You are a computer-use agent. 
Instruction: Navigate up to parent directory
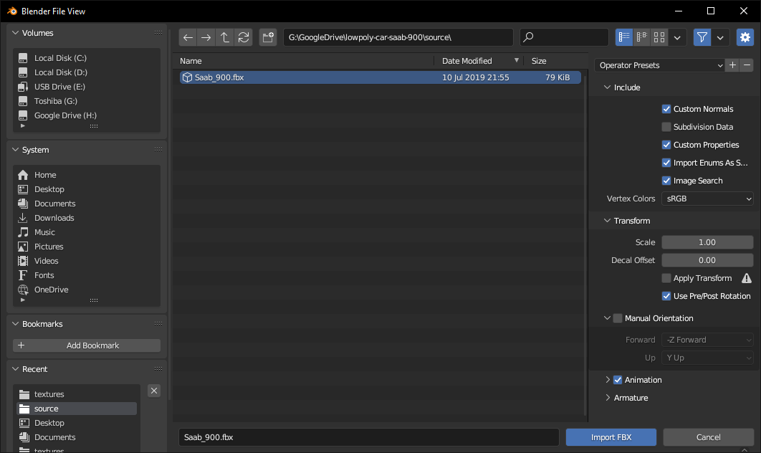coord(225,37)
